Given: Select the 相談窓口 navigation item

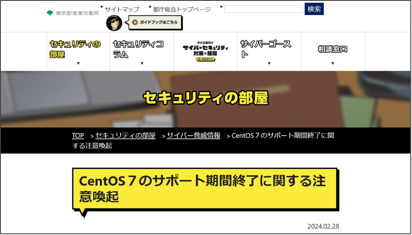Looking at the screenshot, I should tap(333, 49).
